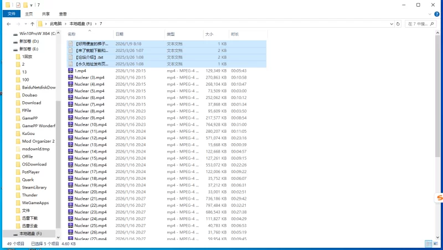Select the Nuclear (7).mp4 file icon
The image size is (443, 250).
71,104
